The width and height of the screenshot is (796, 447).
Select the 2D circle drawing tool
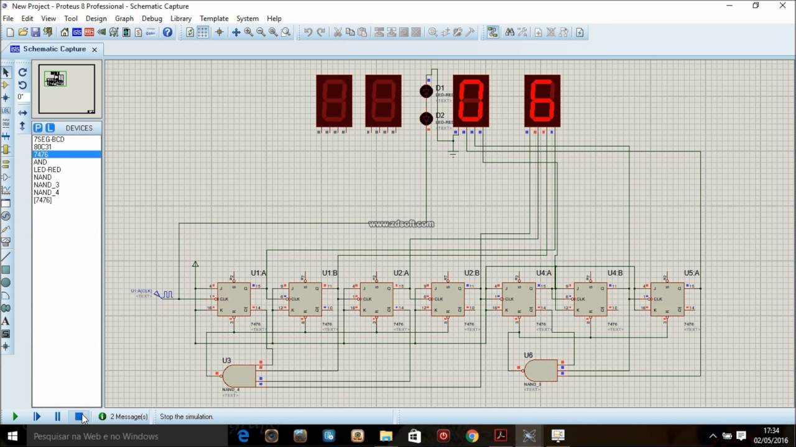6,282
